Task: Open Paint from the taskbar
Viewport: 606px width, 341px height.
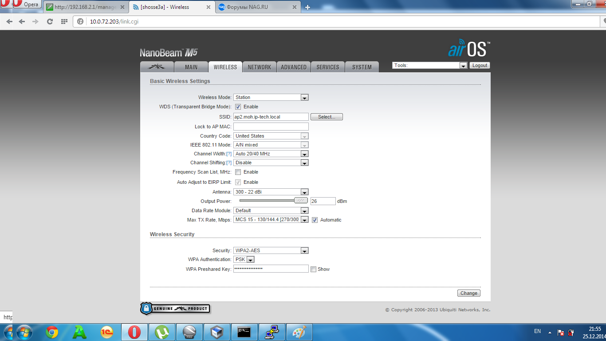Action: [x=299, y=332]
